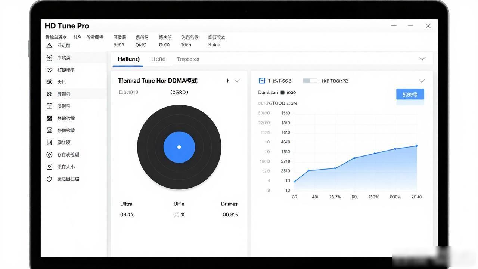Click the 8d09 value in the header row
The height and width of the screenshot is (269, 478).
coord(119,45)
